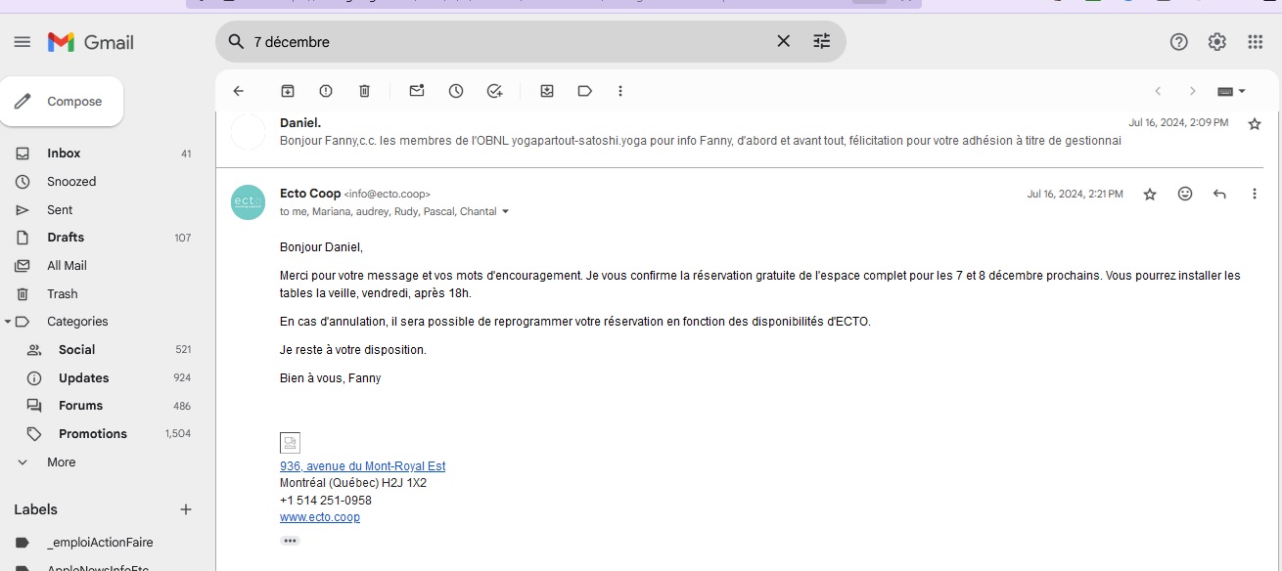Open the www.ecto.coop link

click(320, 517)
